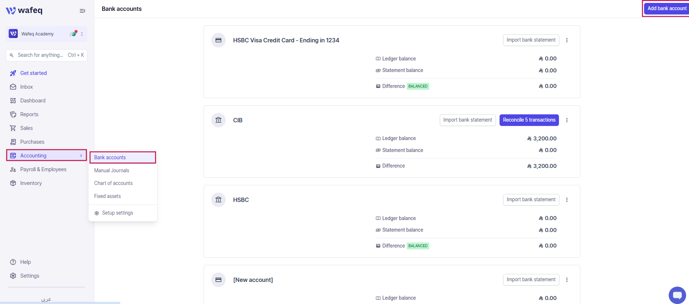
Task: Click the Get started rocket icon
Action: (x=13, y=73)
